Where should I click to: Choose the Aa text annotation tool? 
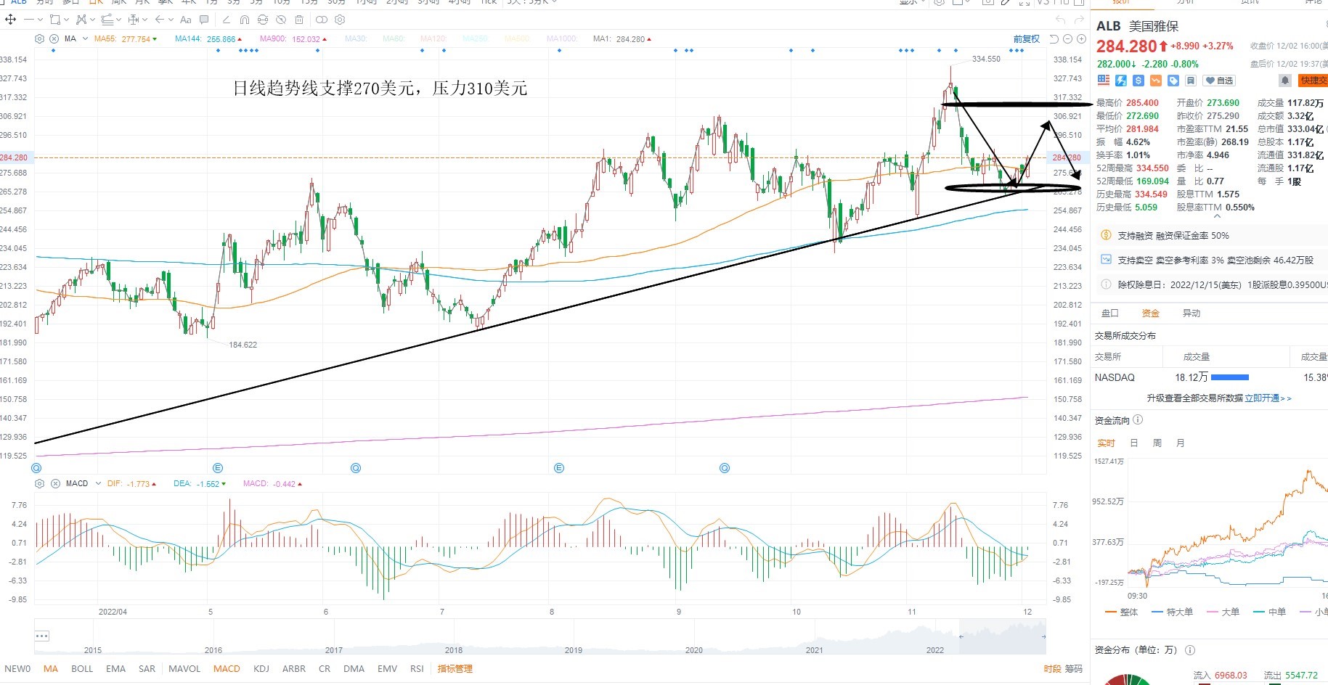pyautogui.click(x=186, y=20)
